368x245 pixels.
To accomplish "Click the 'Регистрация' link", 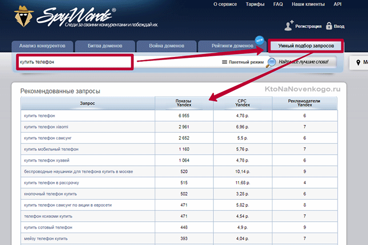I will [308, 26].
